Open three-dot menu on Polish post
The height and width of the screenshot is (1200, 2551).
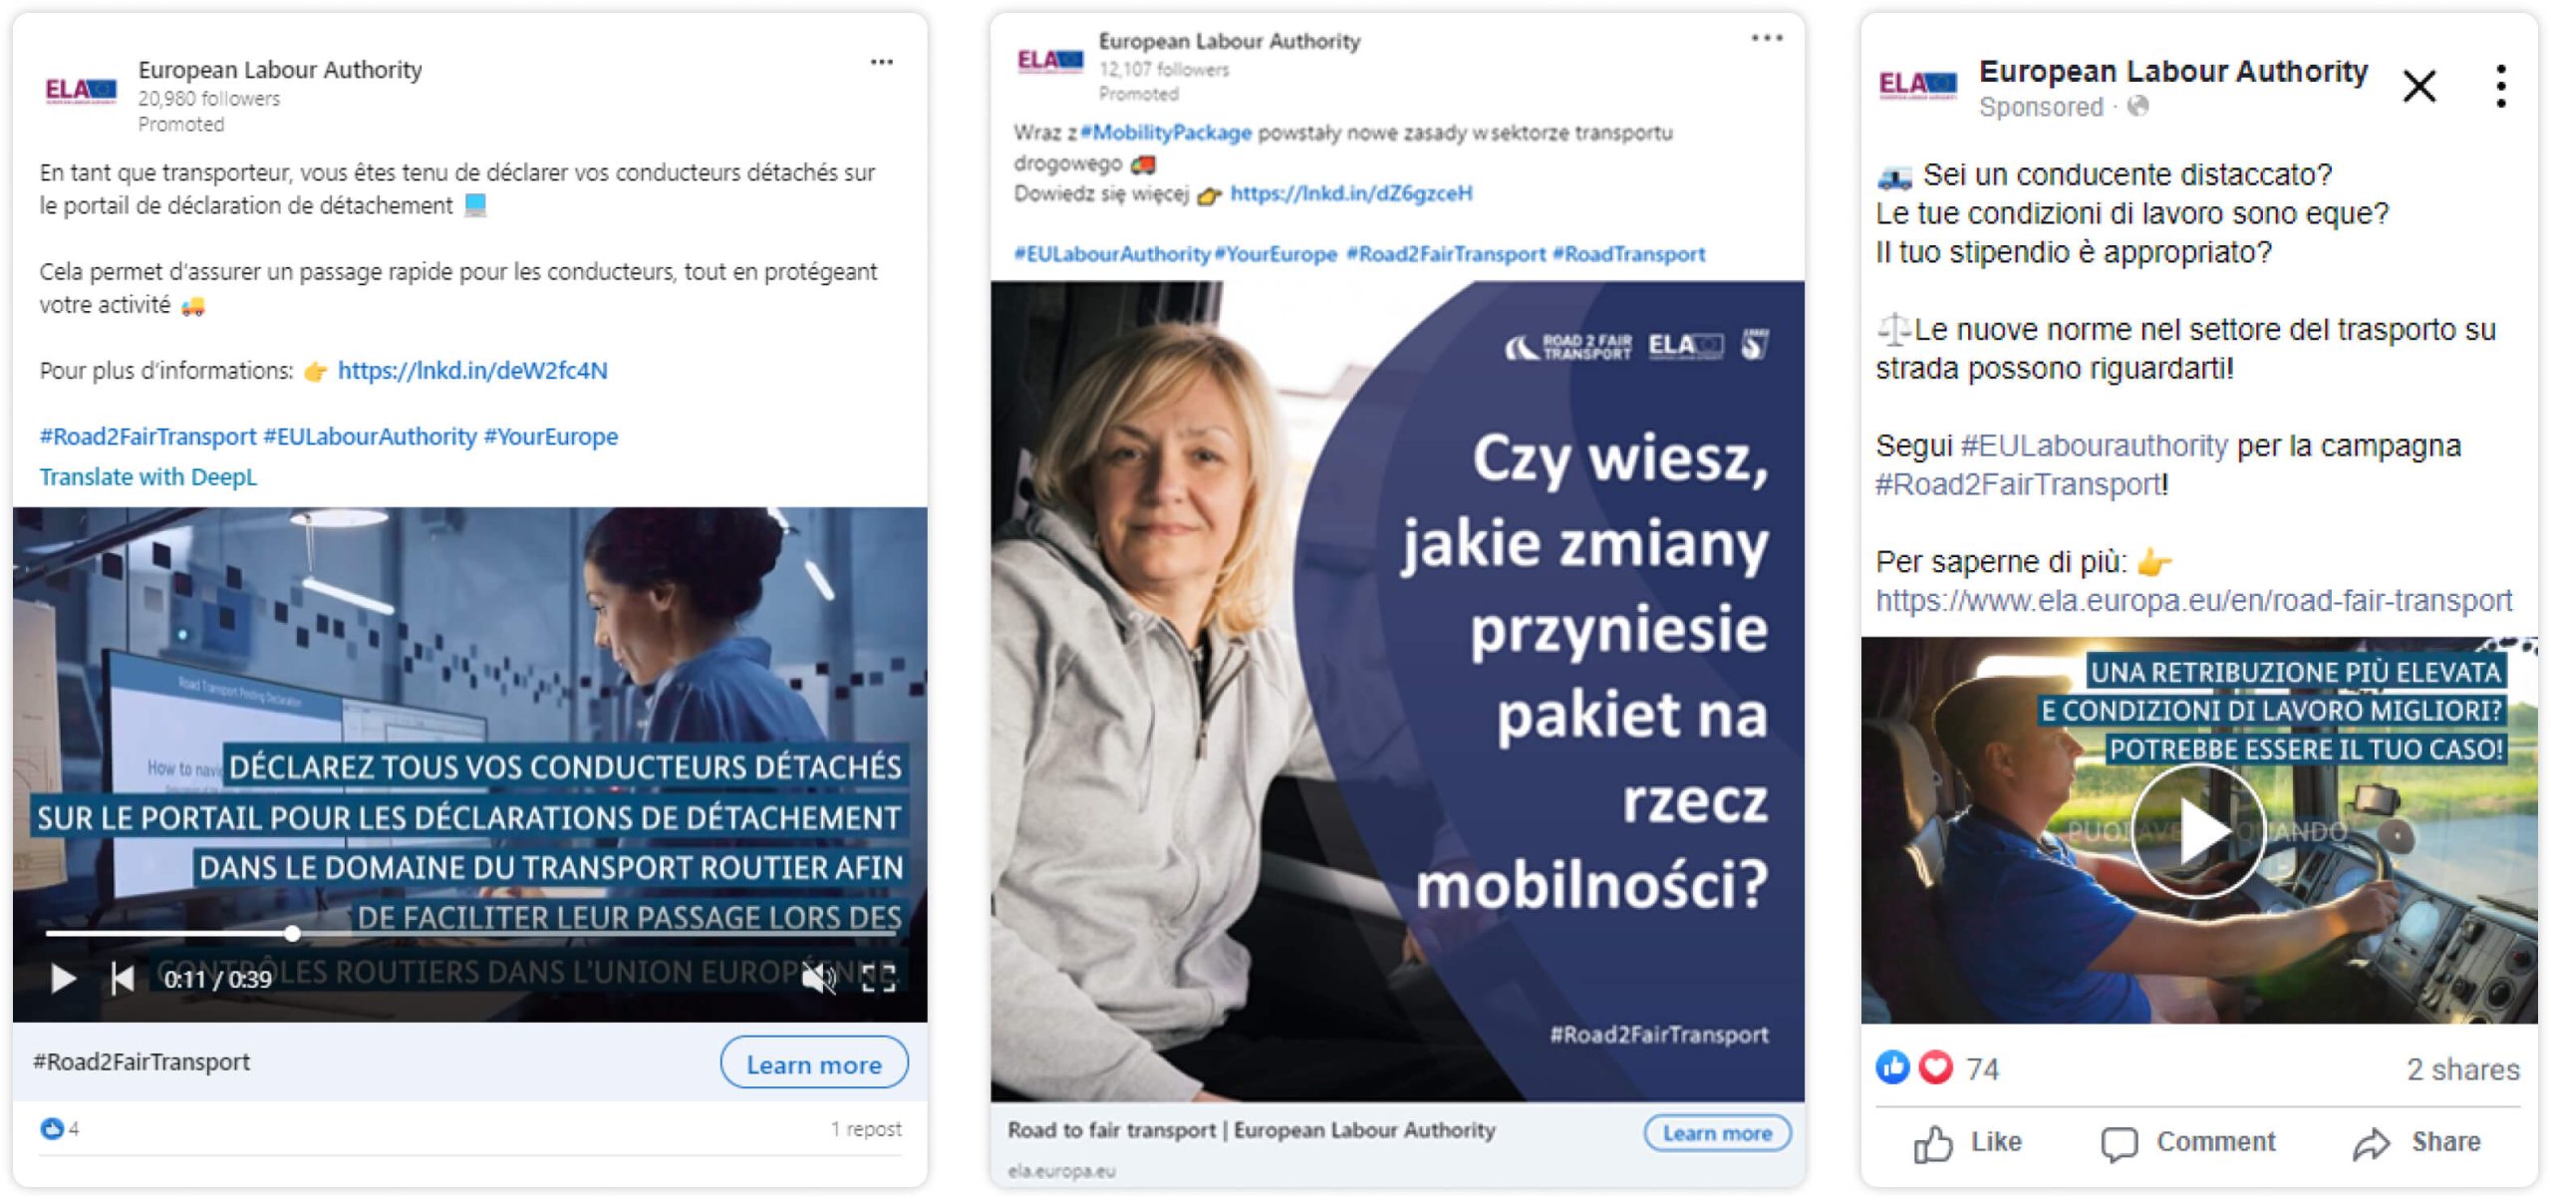click(1767, 38)
